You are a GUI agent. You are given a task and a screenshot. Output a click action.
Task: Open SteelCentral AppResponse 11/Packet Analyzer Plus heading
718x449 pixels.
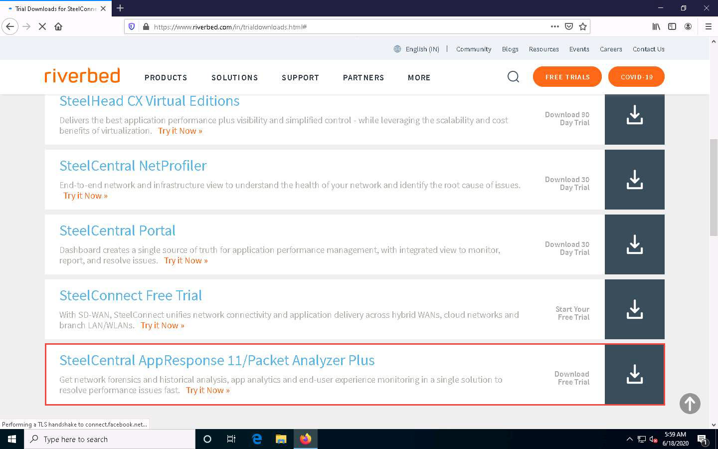click(x=217, y=360)
